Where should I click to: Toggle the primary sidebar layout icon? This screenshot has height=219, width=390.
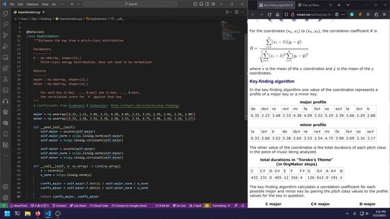(x=195, y=4)
